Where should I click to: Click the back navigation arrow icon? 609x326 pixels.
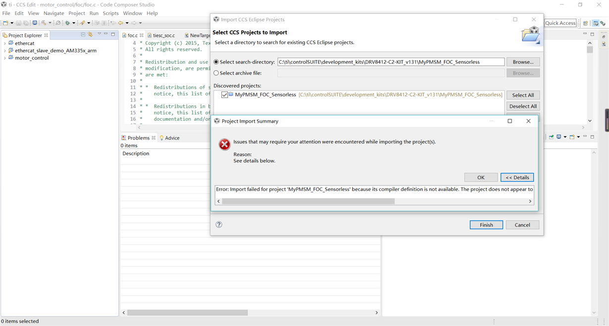tap(120, 23)
